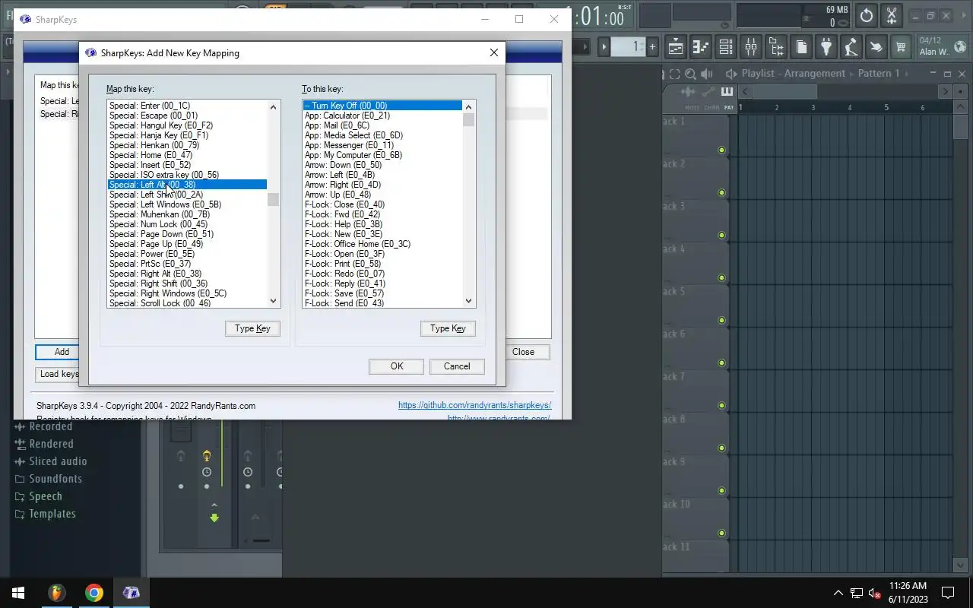This screenshot has width=973, height=608.
Task: Show hidden system tray icons chevron
Action: [x=838, y=593]
